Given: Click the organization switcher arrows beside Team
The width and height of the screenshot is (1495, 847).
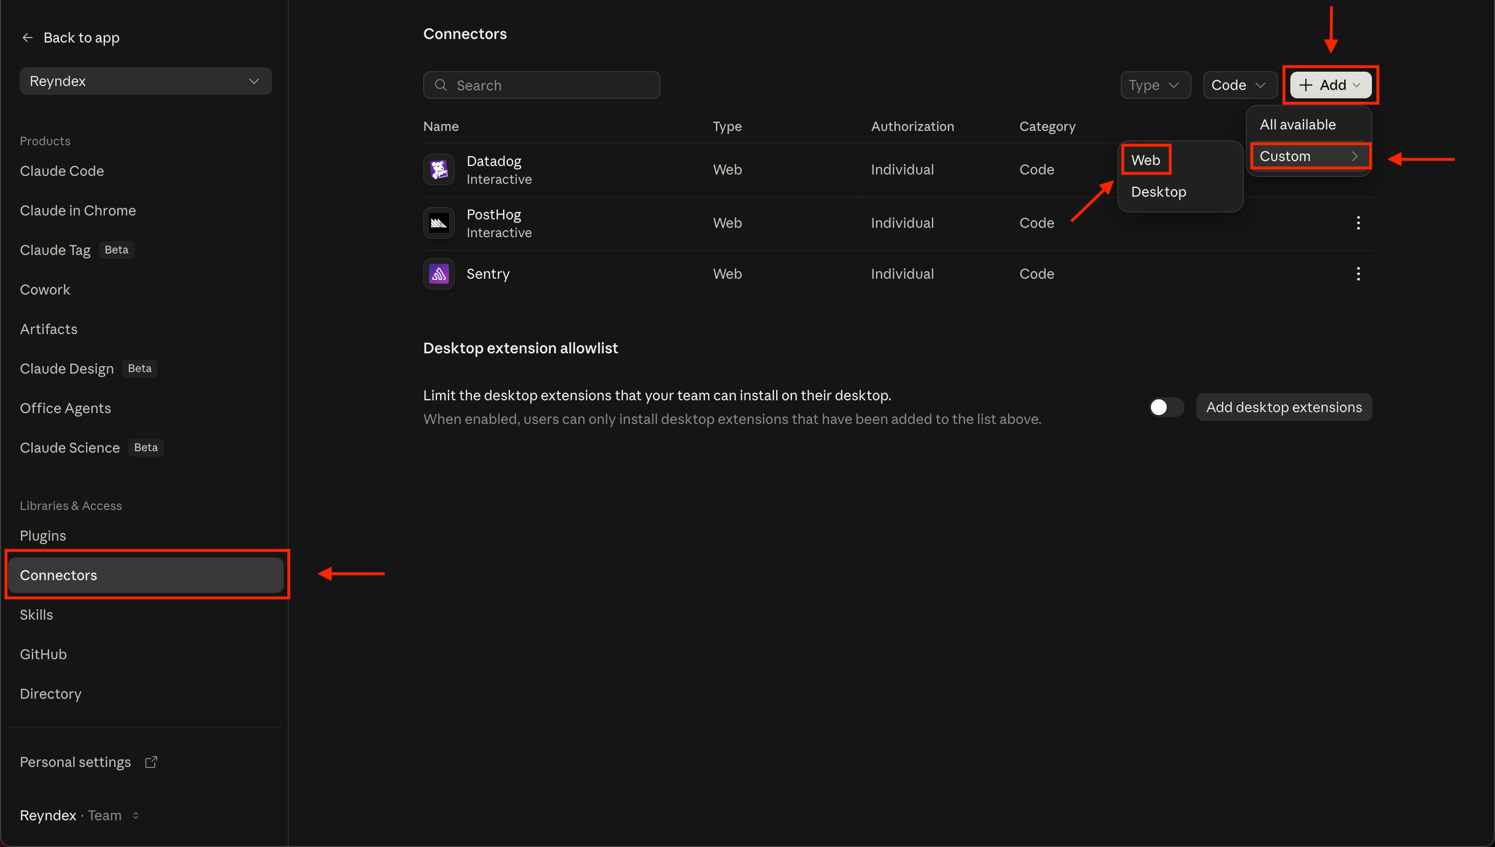Looking at the screenshot, I should coord(135,815).
